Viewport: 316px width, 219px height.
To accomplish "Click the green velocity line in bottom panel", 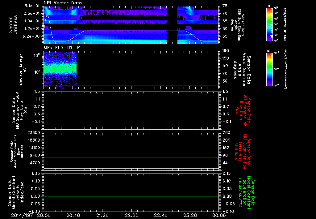I will (x=131, y=196).
